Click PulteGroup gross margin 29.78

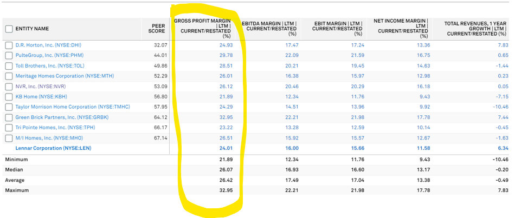(226, 55)
